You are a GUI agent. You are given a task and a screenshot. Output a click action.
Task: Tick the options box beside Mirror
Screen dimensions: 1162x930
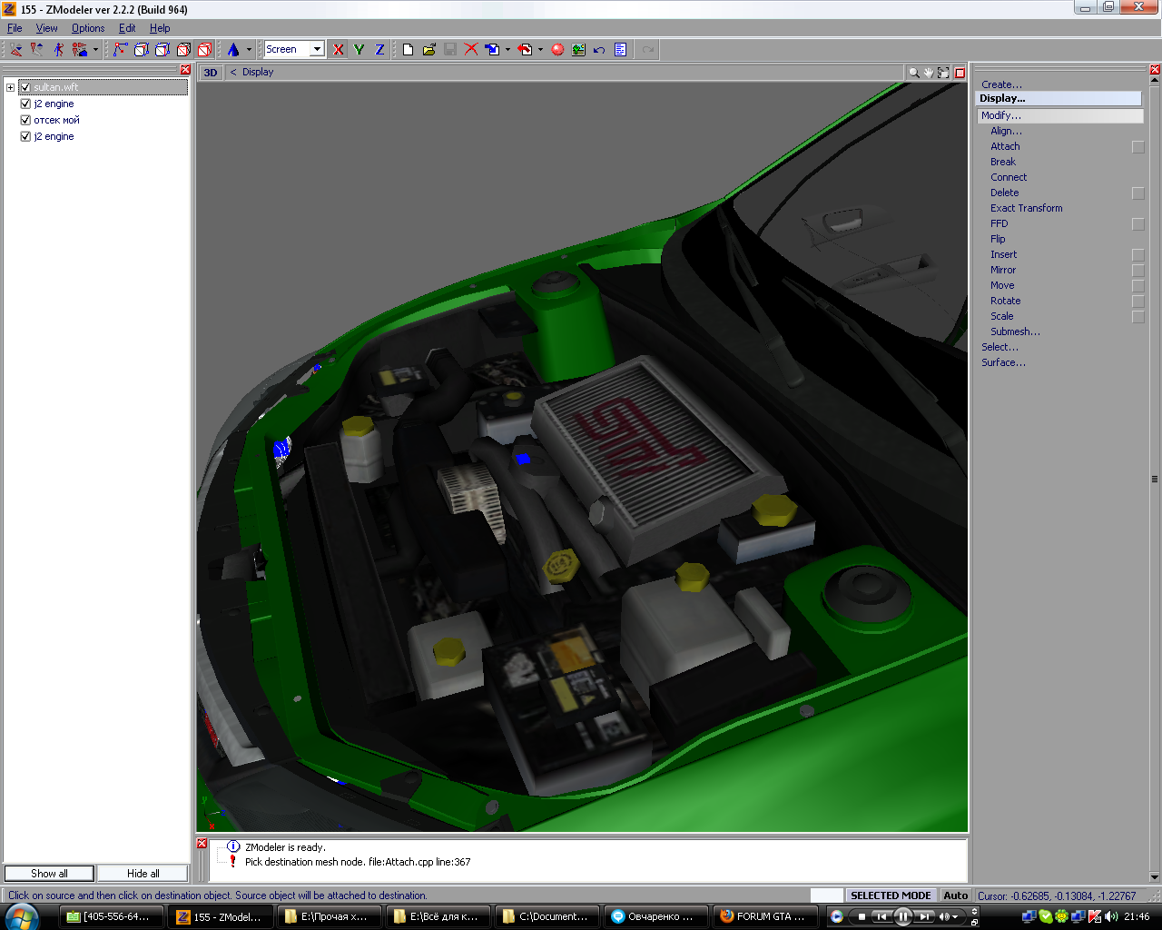(1138, 271)
